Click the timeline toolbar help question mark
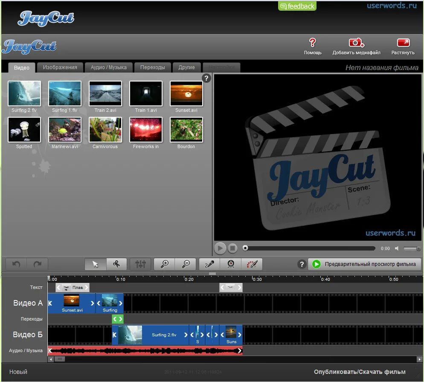This screenshot has width=424, height=382. (x=302, y=264)
